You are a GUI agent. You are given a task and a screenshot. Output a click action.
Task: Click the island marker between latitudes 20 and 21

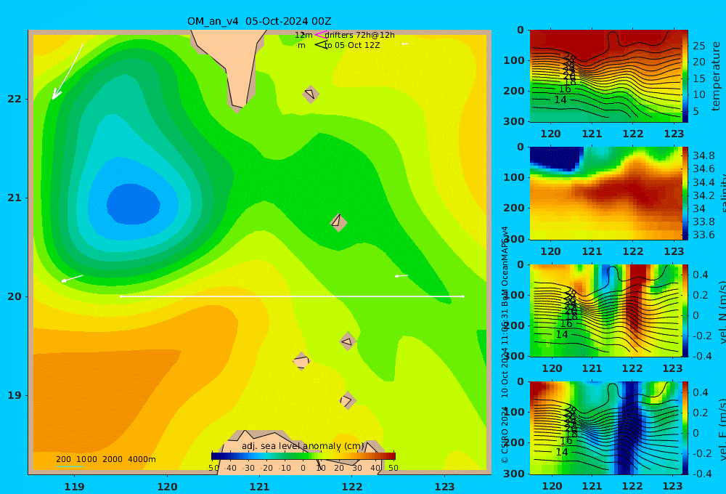click(338, 222)
